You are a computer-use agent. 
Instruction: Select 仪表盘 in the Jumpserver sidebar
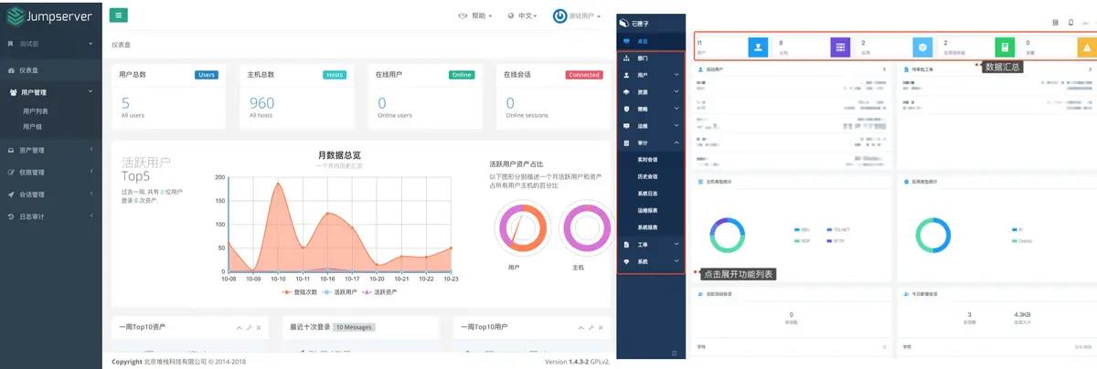(31, 70)
